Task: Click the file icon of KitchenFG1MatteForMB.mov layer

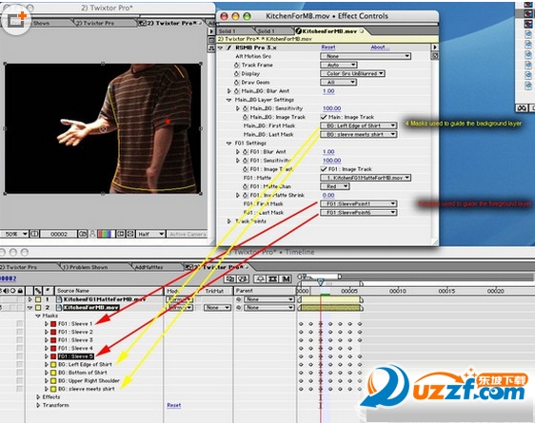Action: [x=59, y=299]
